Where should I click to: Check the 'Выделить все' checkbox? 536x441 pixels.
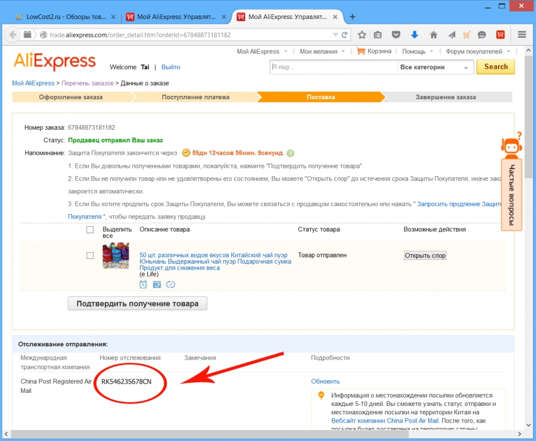click(x=90, y=230)
